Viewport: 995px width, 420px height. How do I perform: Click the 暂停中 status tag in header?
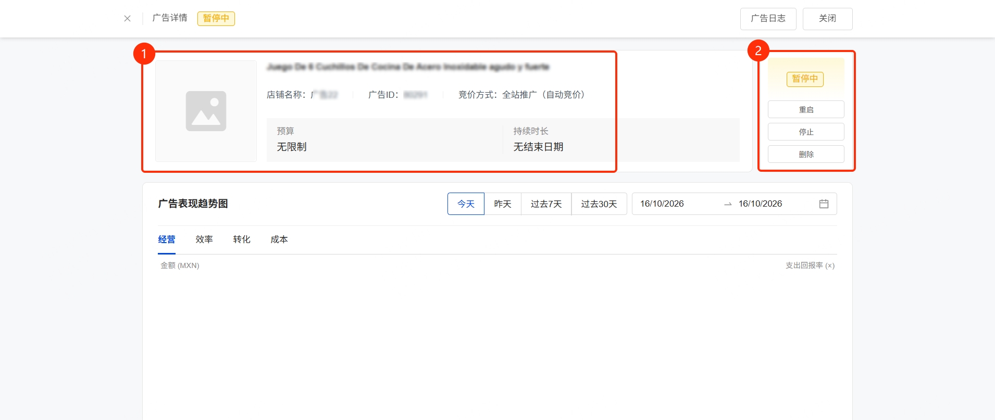(x=216, y=18)
